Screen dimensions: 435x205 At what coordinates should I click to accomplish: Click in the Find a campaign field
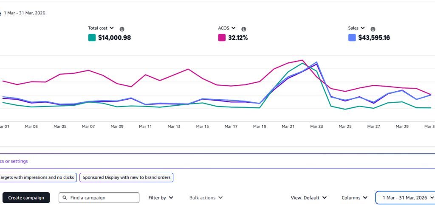99,197
